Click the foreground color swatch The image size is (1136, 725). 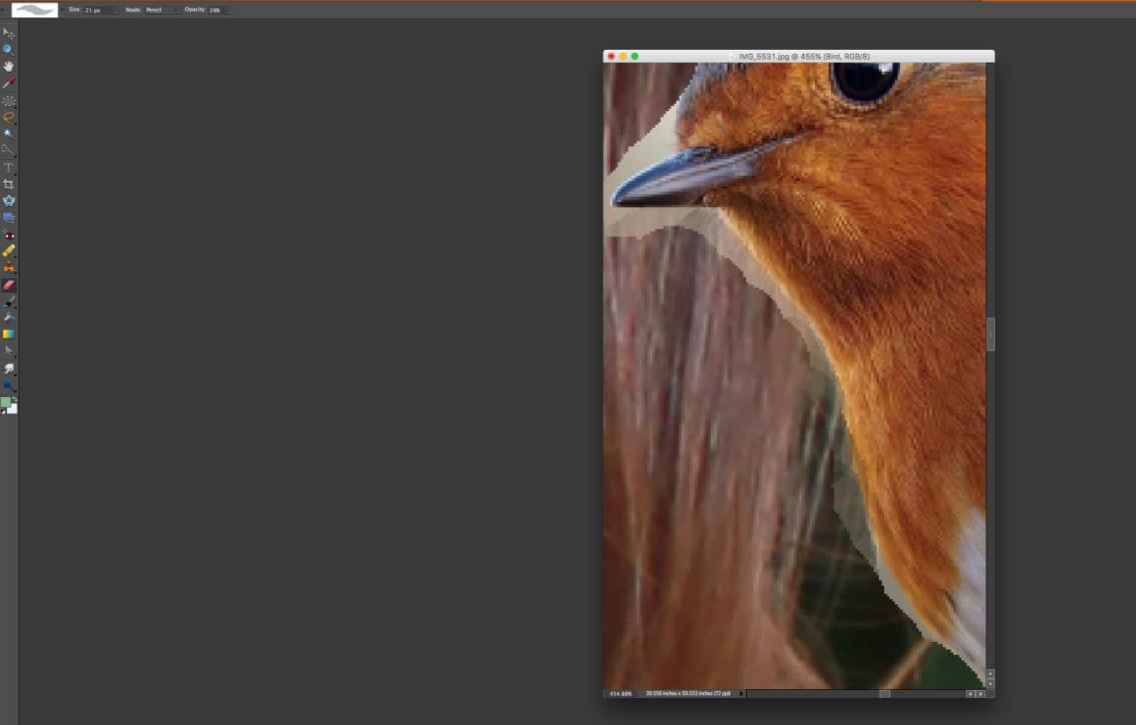[7, 401]
